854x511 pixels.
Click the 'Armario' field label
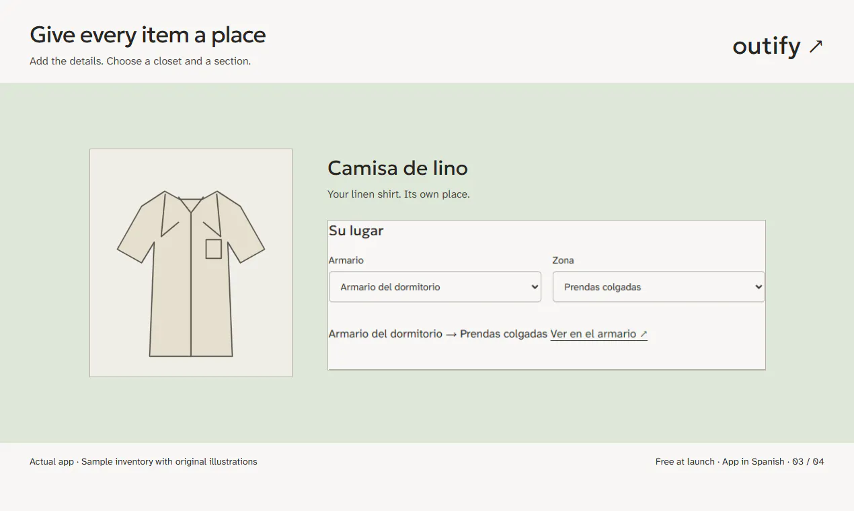coord(346,260)
